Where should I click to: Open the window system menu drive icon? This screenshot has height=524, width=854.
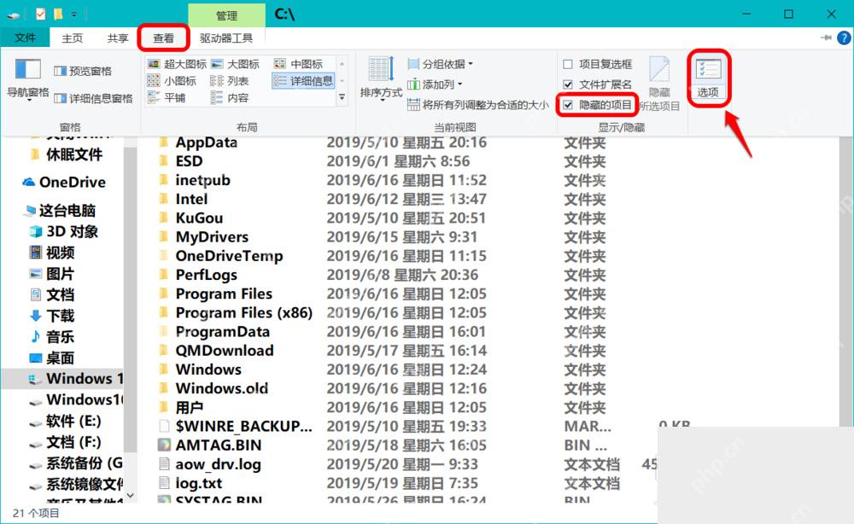[14, 15]
